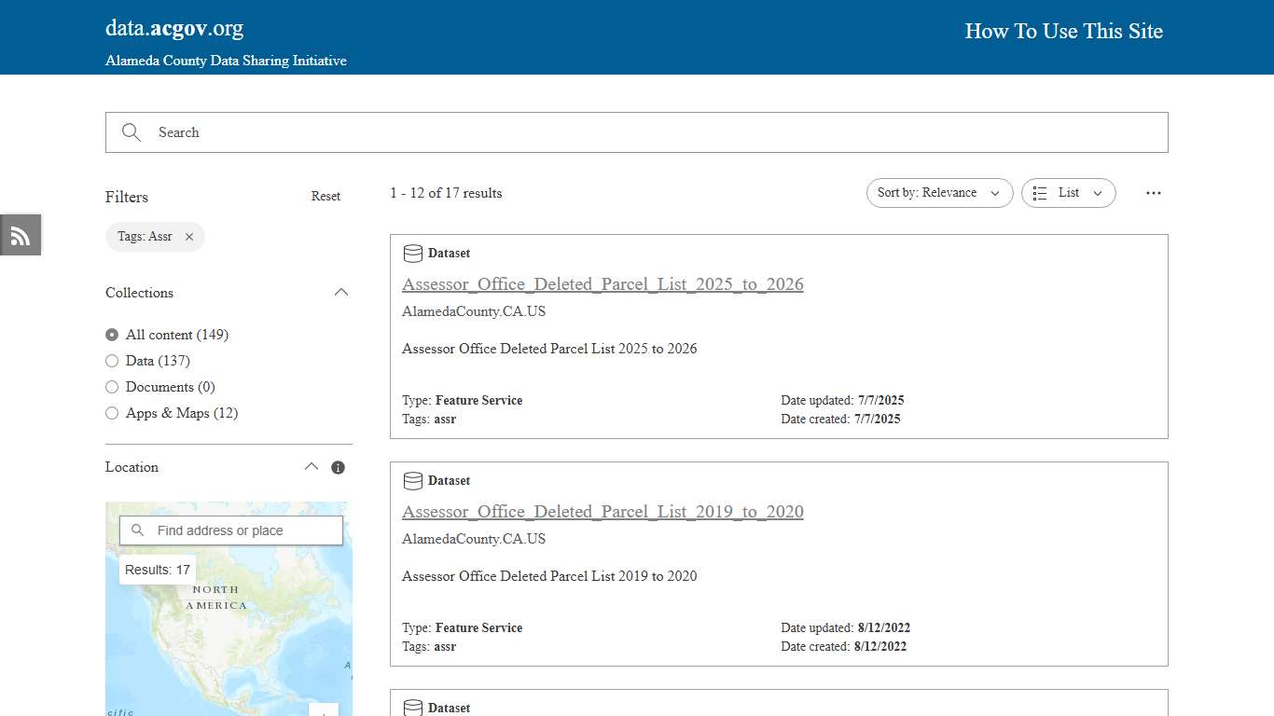1274x716 pixels.
Task: Click the dataset icon on the 2025 parcel card
Action: 412,253
